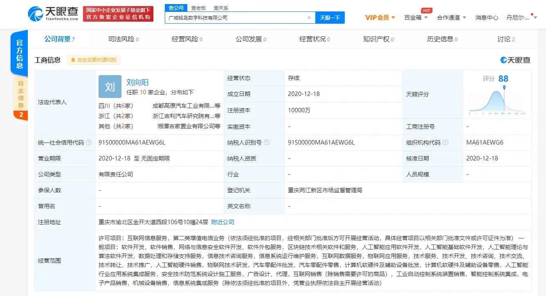Click the 天眼一下 search button
The height and width of the screenshot is (296, 546).
(330, 18)
